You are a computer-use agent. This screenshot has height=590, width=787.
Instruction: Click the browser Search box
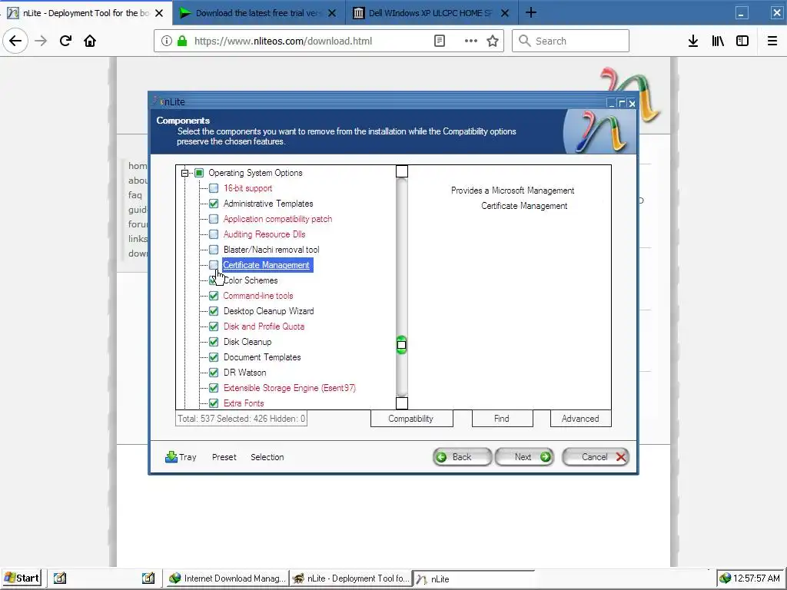tap(571, 41)
